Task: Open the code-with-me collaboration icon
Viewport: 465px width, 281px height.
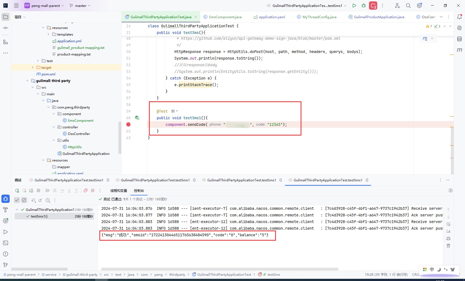Action: pos(397,6)
